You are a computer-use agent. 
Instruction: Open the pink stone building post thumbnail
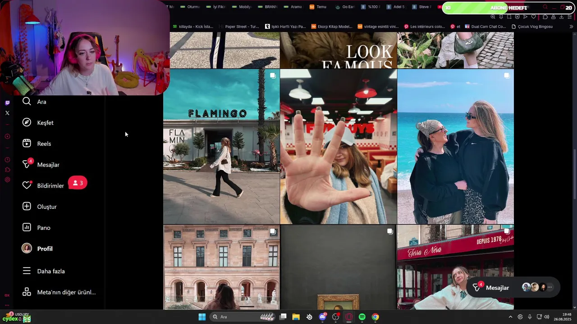pos(221,267)
